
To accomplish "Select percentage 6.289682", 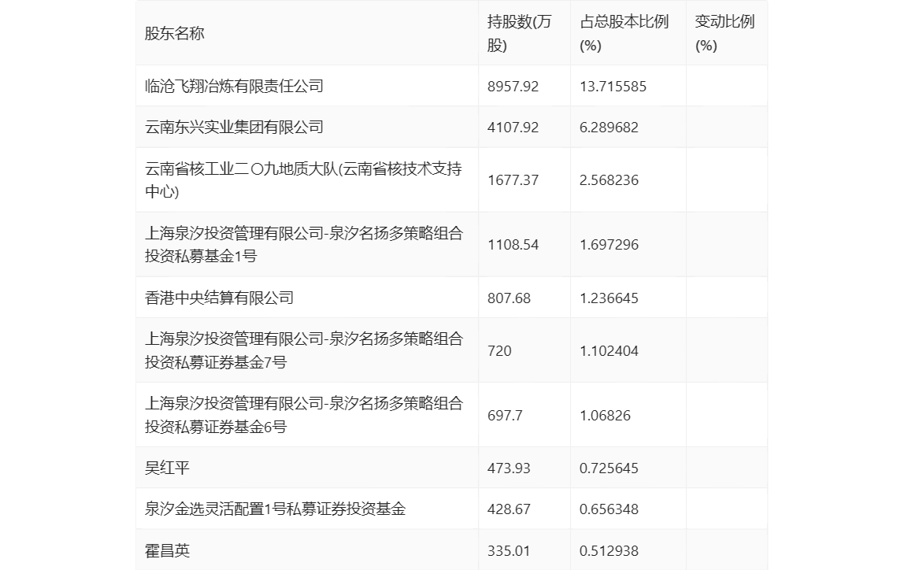I will coord(609,128).
